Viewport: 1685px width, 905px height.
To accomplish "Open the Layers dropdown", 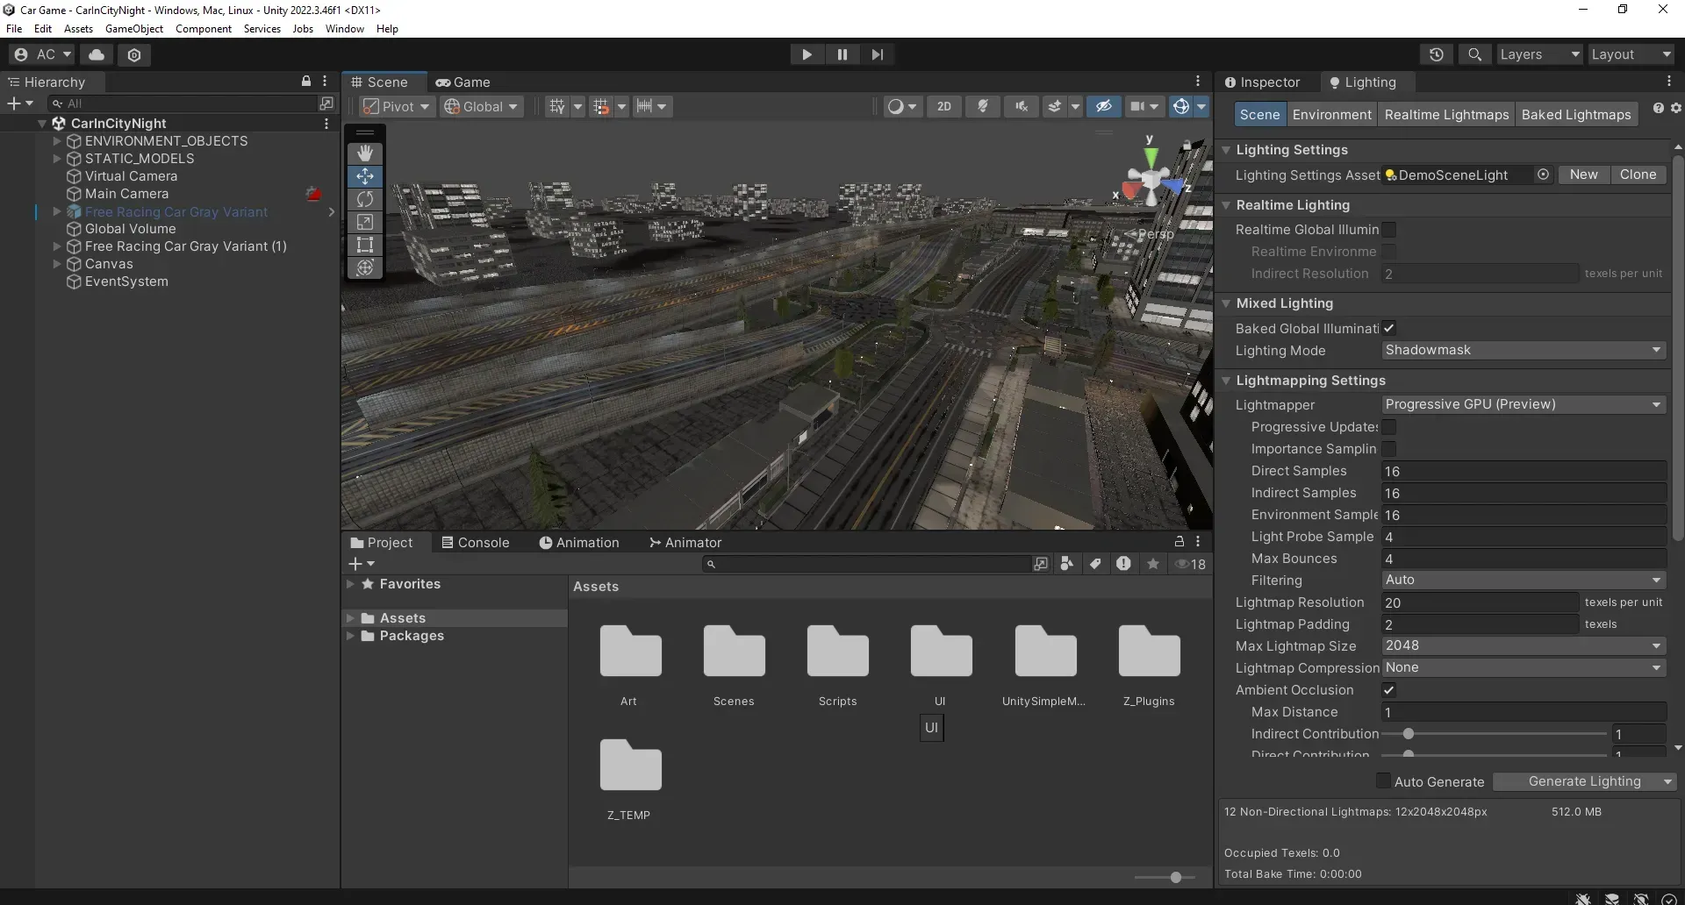I will (x=1539, y=54).
